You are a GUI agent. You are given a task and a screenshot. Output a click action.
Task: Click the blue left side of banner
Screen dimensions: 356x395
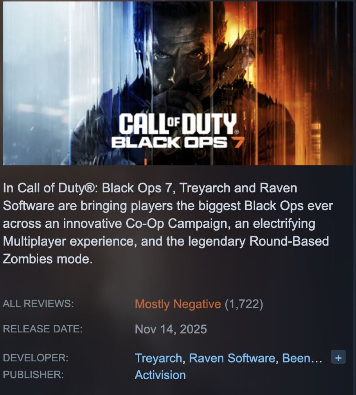coord(38,83)
